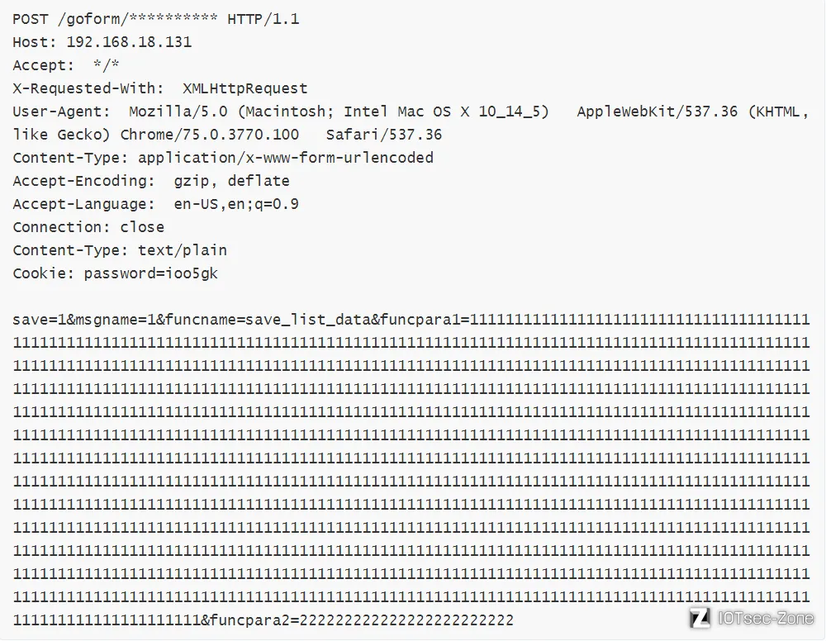Click the en-US,en;q=0.9 language value
The image size is (826, 641).
coord(236,204)
